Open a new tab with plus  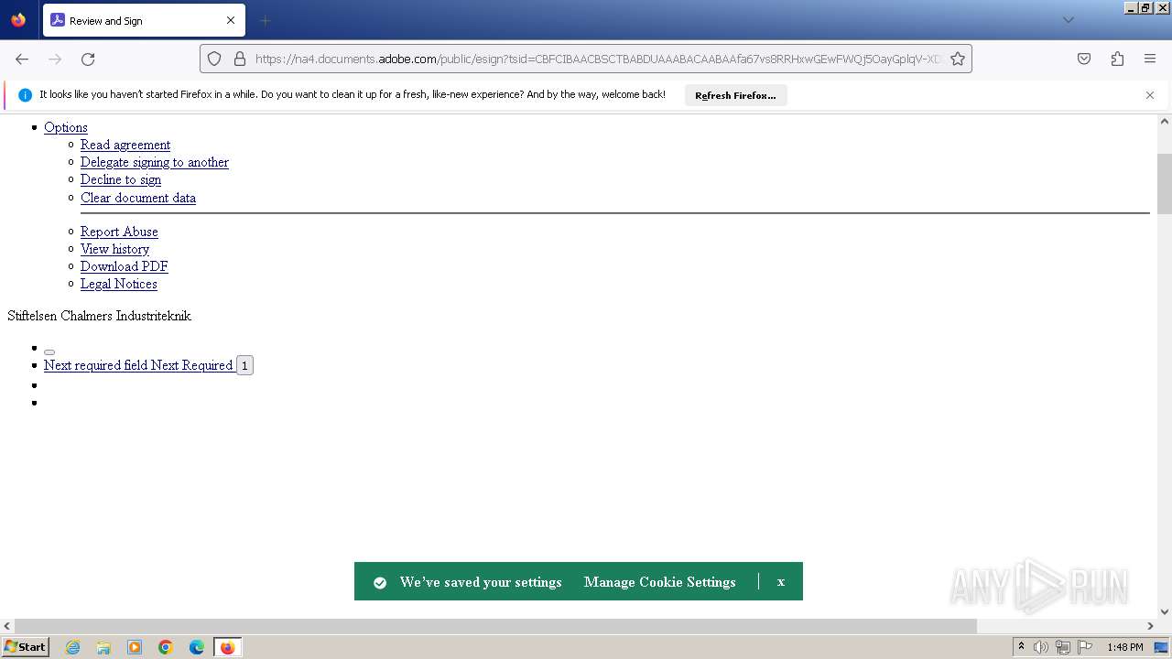click(x=265, y=20)
